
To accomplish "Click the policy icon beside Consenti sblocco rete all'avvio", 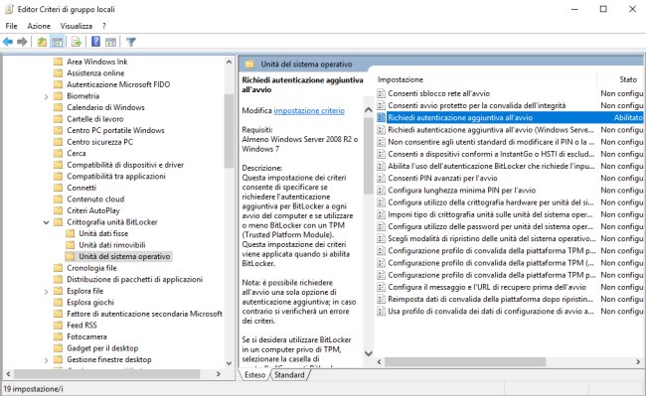I will 381,93.
